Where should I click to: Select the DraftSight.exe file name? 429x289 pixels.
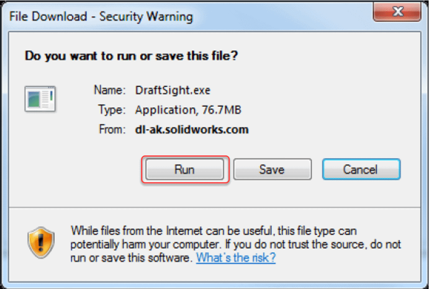(172, 90)
